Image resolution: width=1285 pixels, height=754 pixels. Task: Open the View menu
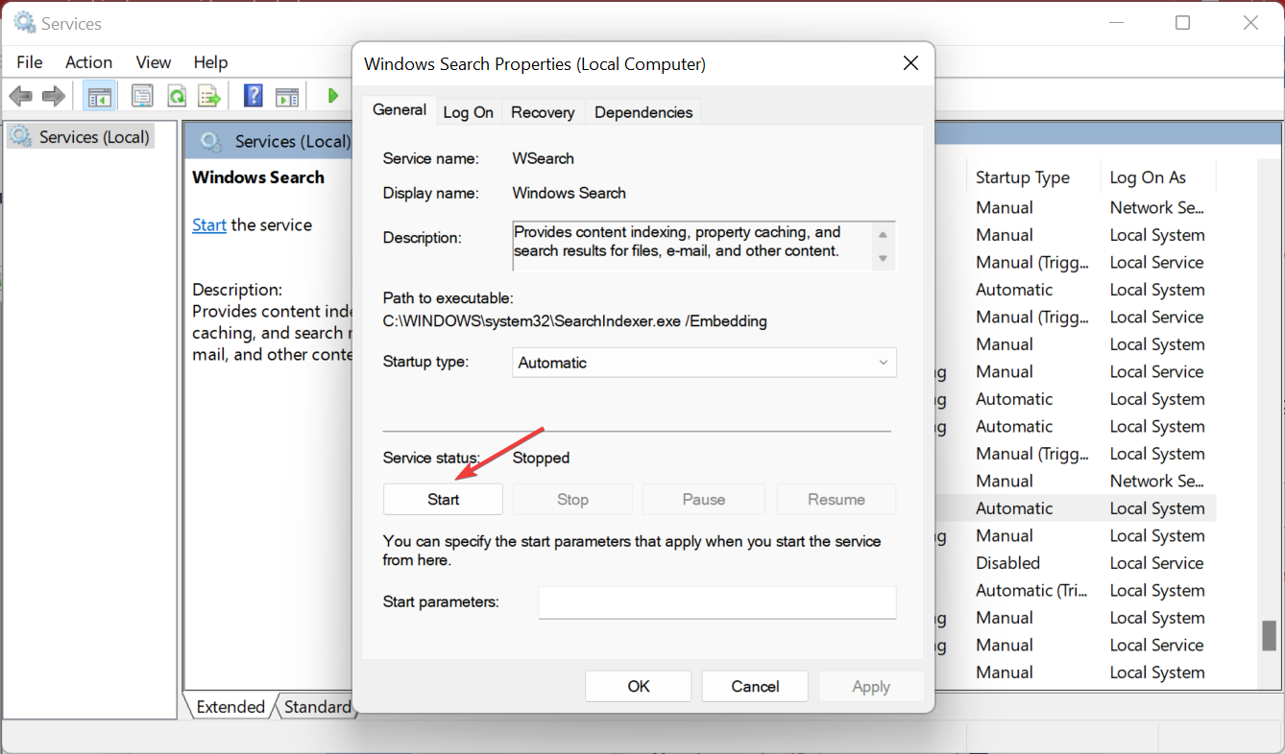tap(154, 62)
